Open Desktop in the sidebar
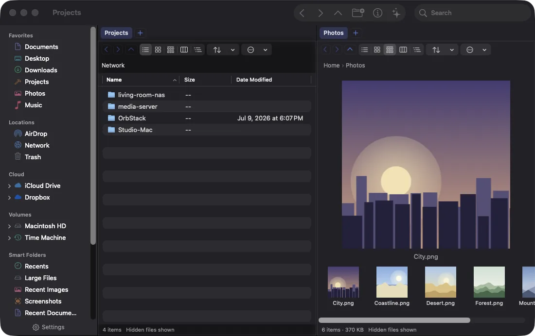 point(37,58)
